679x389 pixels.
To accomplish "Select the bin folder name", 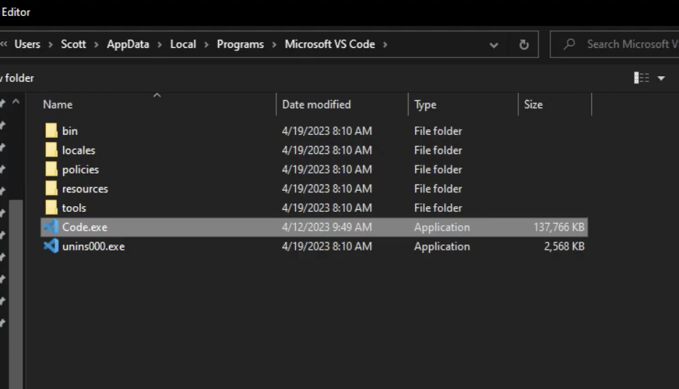I will point(70,131).
